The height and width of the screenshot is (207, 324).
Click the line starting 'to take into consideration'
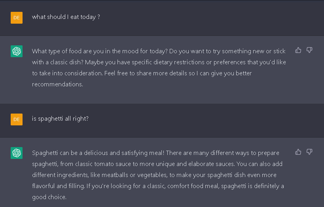click(142, 73)
